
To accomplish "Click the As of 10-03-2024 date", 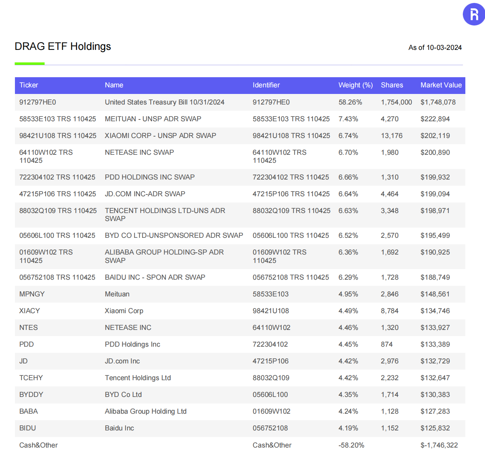I will (435, 48).
